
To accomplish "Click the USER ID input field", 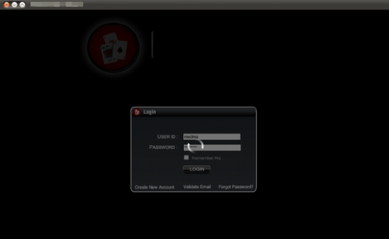I will 211,137.
